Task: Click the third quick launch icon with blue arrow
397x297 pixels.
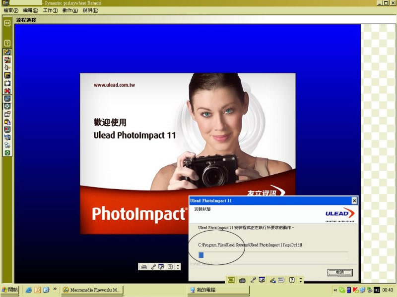Action: click(46, 290)
